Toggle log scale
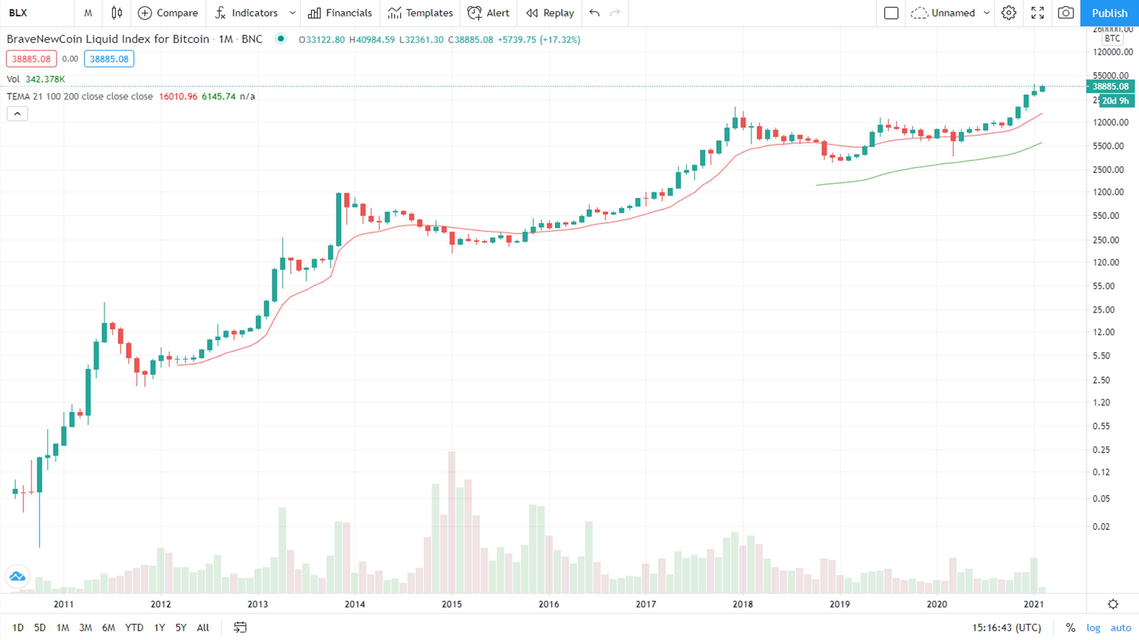The image size is (1139, 640). point(1093,628)
